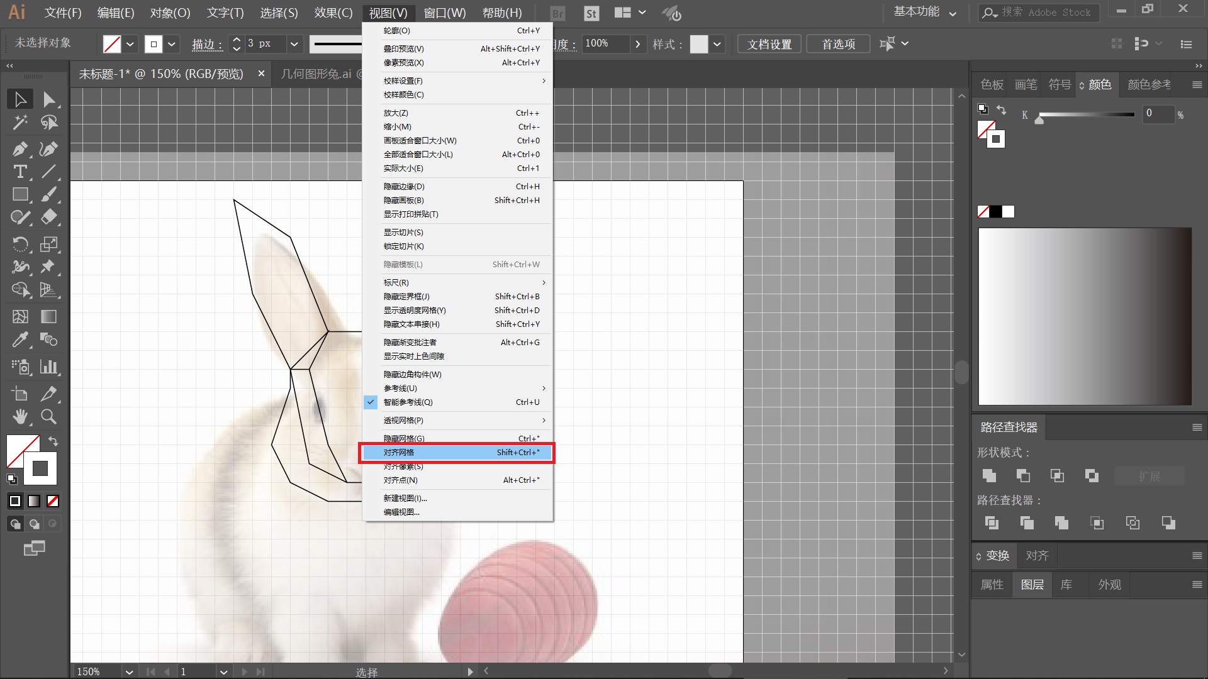Select the Hand tool

[x=20, y=417]
